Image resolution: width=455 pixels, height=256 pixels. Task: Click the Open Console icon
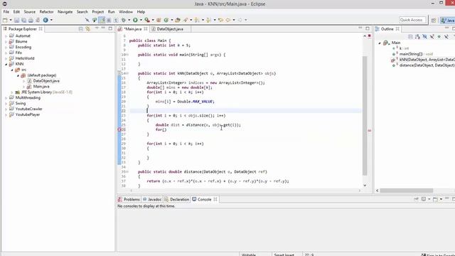[x=435, y=199]
